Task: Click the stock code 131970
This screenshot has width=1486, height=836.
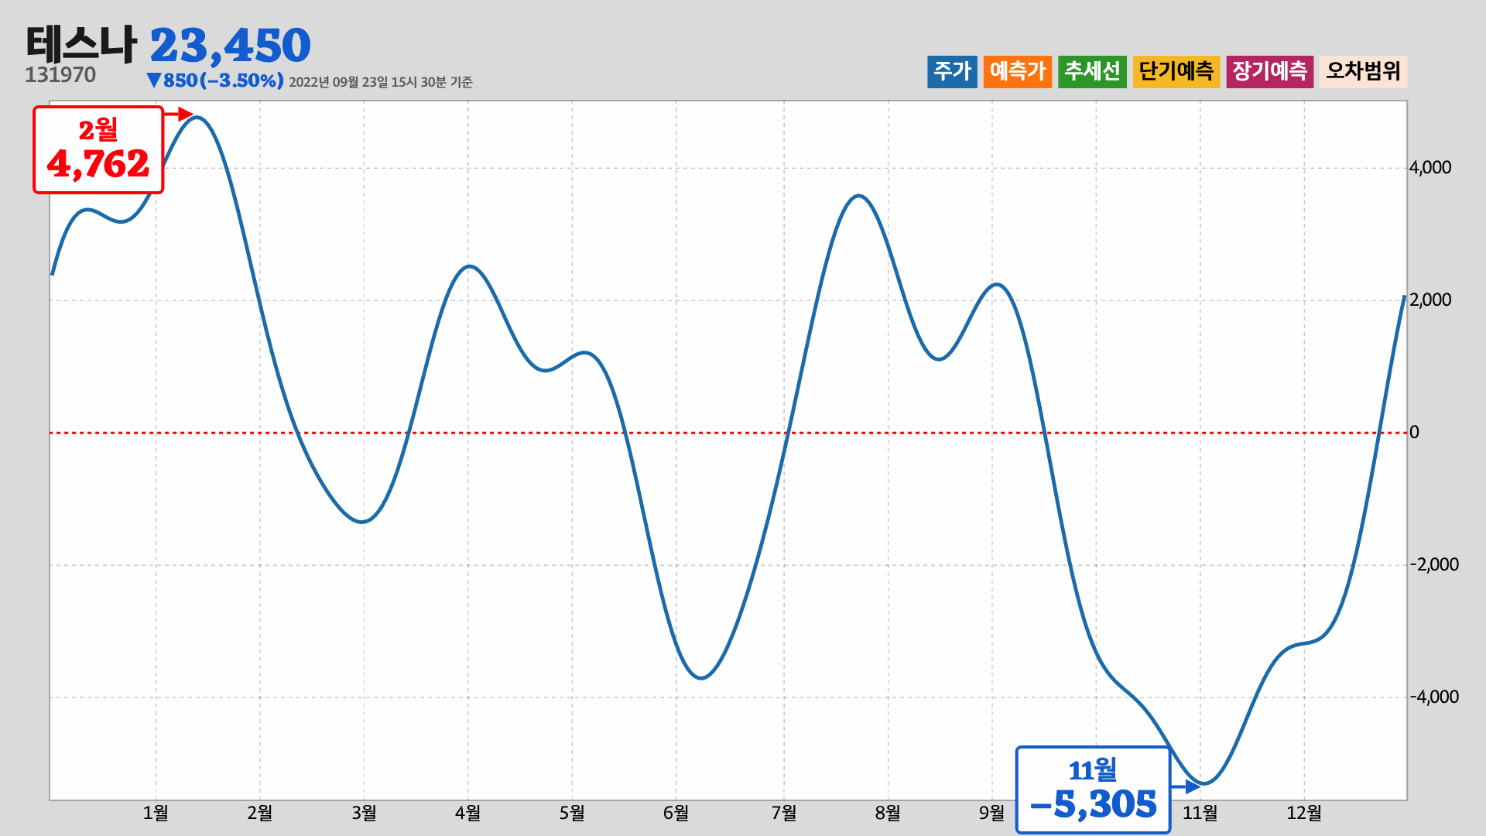Action: pyautogui.click(x=60, y=75)
